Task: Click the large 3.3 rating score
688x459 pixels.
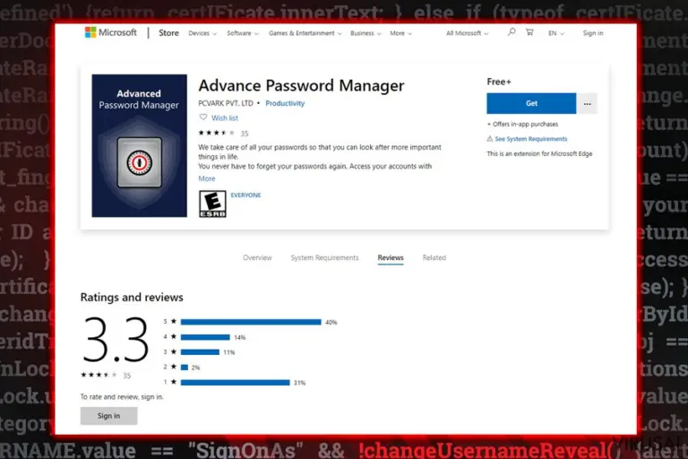Action: [116, 341]
